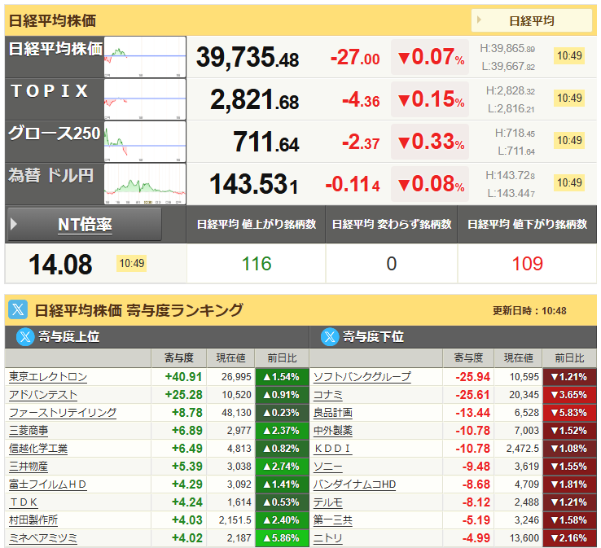Click the ▲5.86% cell for ミネベアミツミ
The image size is (601, 548).
pos(282,538)
